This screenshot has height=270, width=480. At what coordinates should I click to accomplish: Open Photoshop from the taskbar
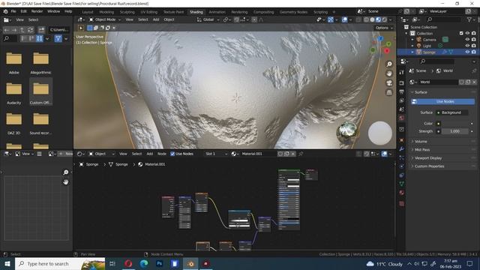click(159, 263)
